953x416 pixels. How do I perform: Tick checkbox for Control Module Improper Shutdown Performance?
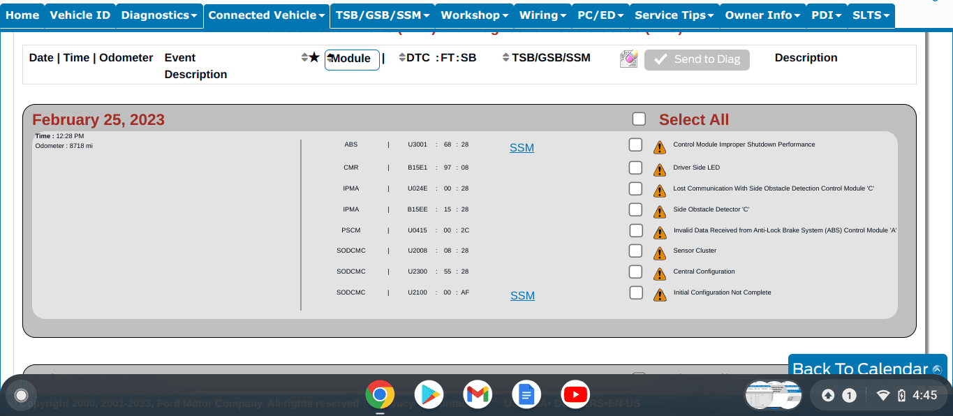pyautogui.click(x=635, y=144)
